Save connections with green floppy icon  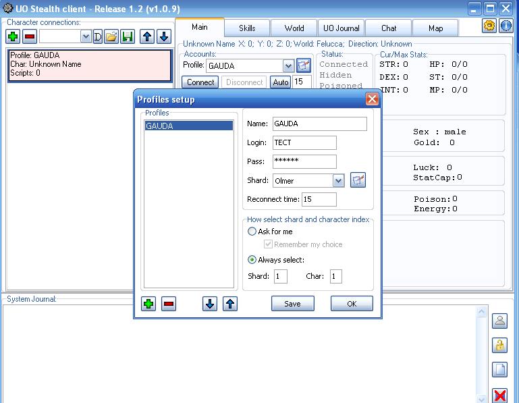[x=128, y=36]
